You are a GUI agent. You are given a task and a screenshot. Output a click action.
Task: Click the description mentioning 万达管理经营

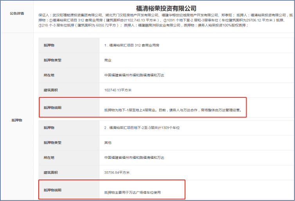tap(175, 110)
